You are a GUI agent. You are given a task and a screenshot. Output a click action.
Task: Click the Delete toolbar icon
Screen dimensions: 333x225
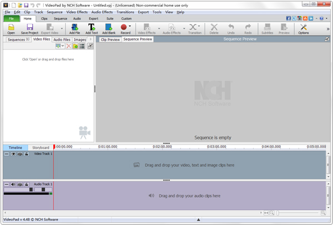click(214, 29)
